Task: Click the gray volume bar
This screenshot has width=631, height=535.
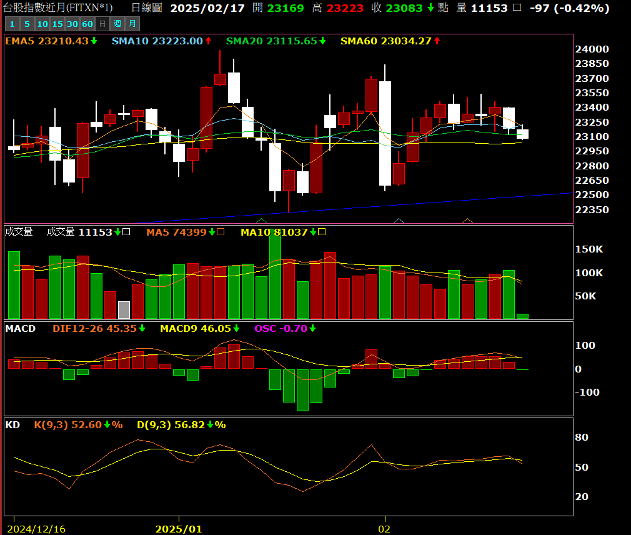Action: click(x=124, y=310)
